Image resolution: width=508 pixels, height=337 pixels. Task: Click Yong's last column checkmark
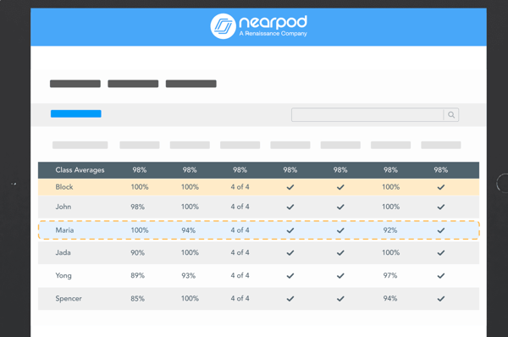point(441,276)
